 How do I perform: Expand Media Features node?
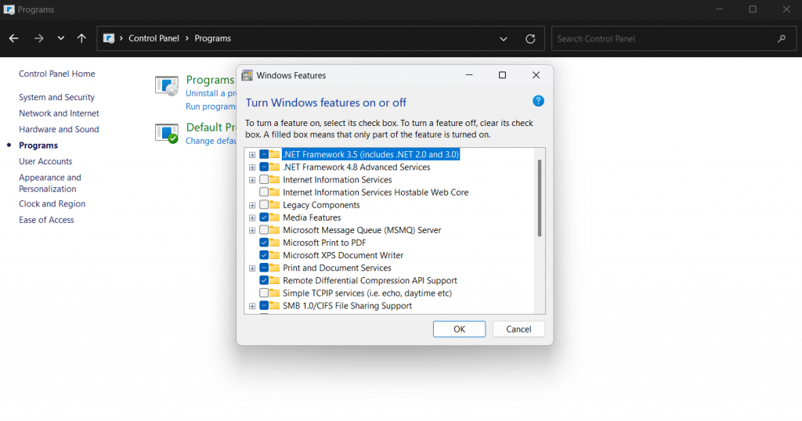pos(252,218)
